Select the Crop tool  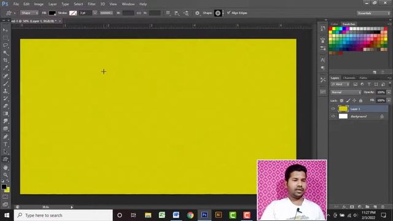[x=6, y=60]
